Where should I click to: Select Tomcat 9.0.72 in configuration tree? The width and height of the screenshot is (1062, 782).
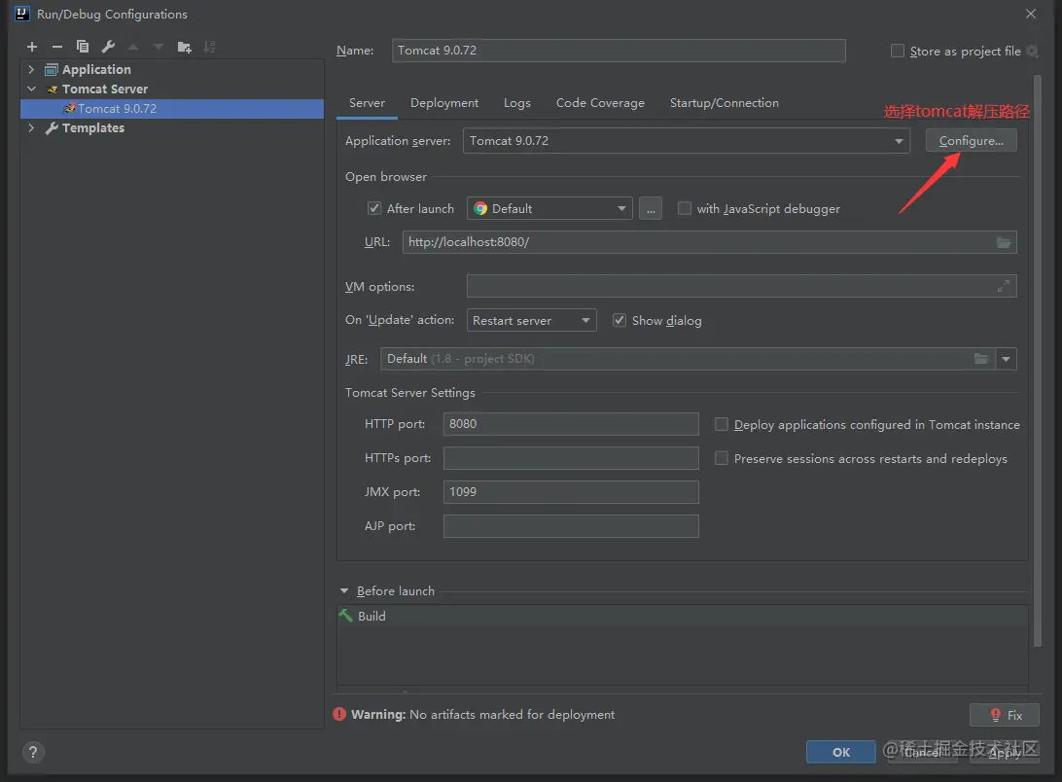172,108
